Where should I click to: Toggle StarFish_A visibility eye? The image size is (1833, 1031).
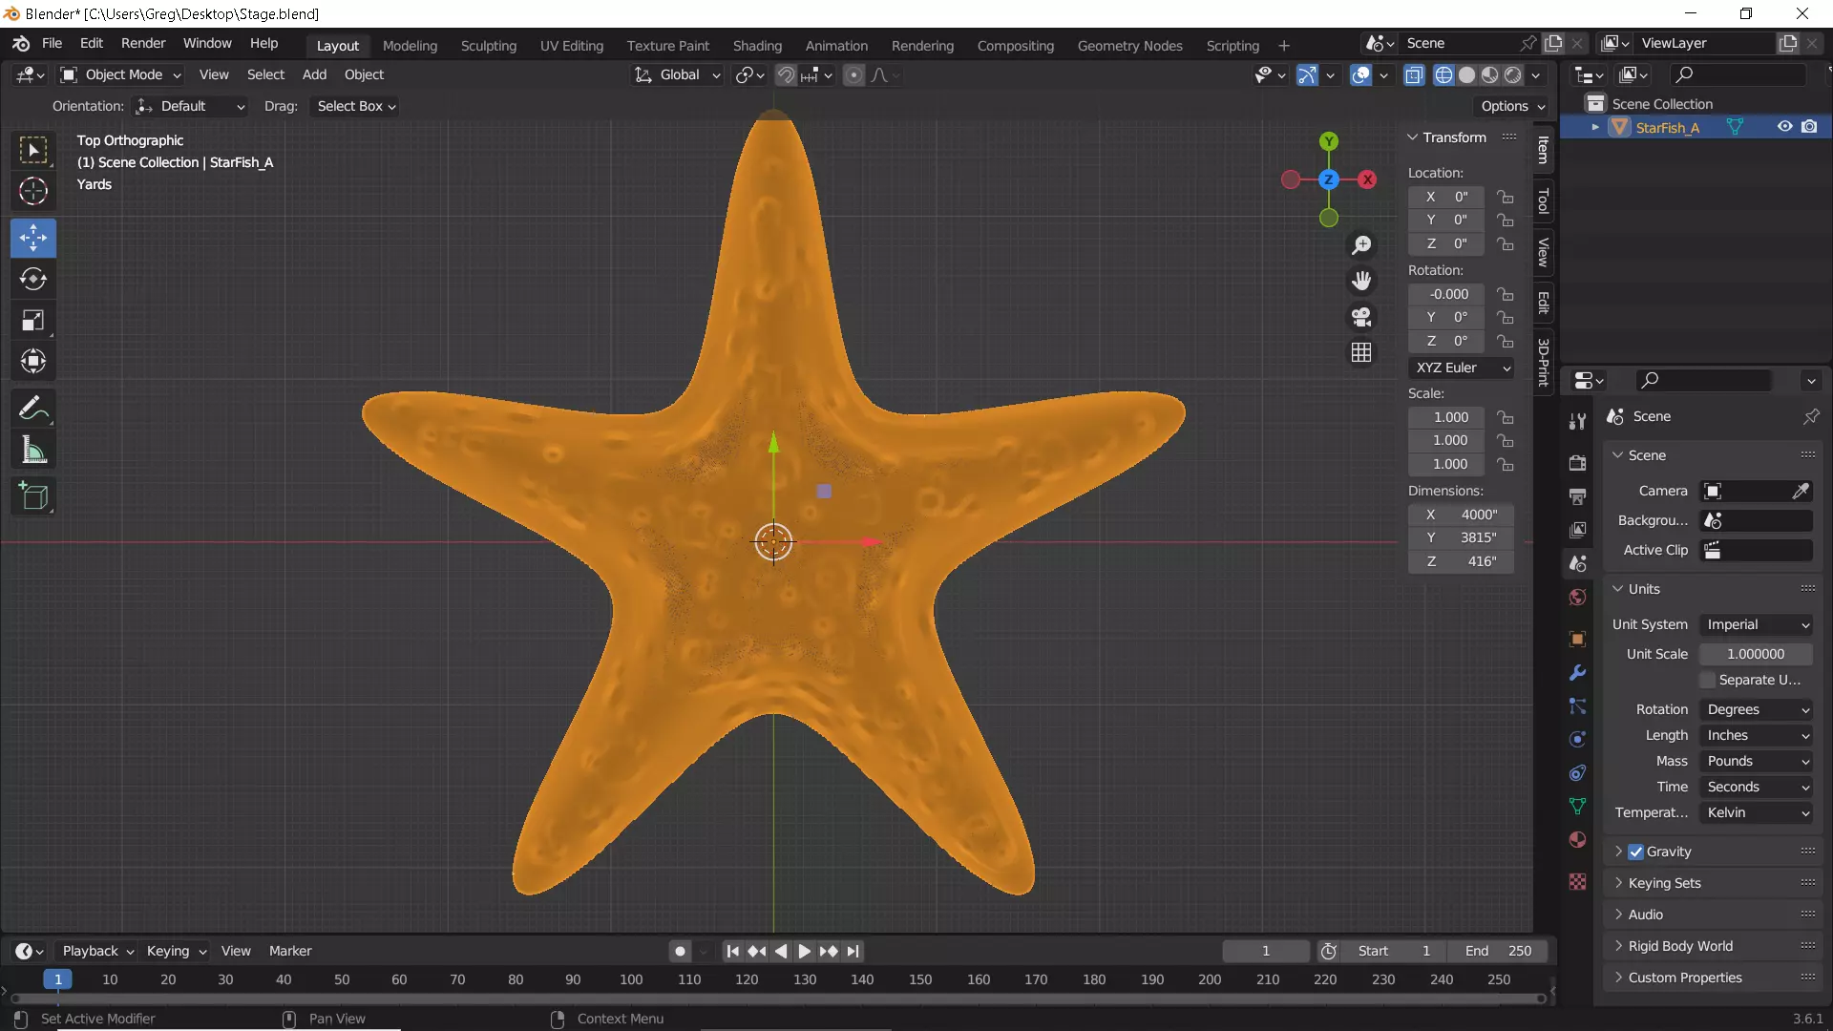1784,127
